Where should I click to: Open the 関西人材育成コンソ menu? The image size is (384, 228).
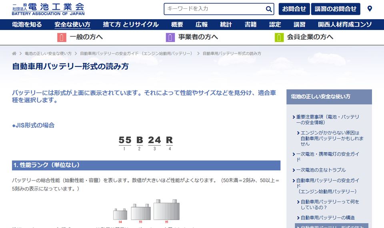(x=345, y=24)
